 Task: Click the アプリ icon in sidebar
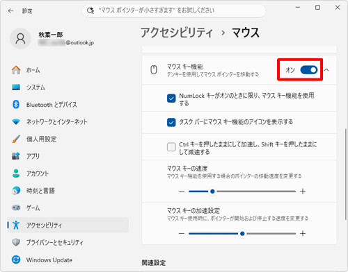pos(16,156)
